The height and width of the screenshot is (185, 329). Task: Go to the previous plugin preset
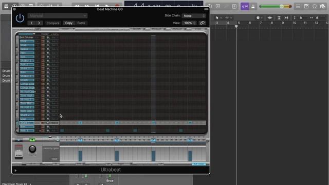point(31,23)
